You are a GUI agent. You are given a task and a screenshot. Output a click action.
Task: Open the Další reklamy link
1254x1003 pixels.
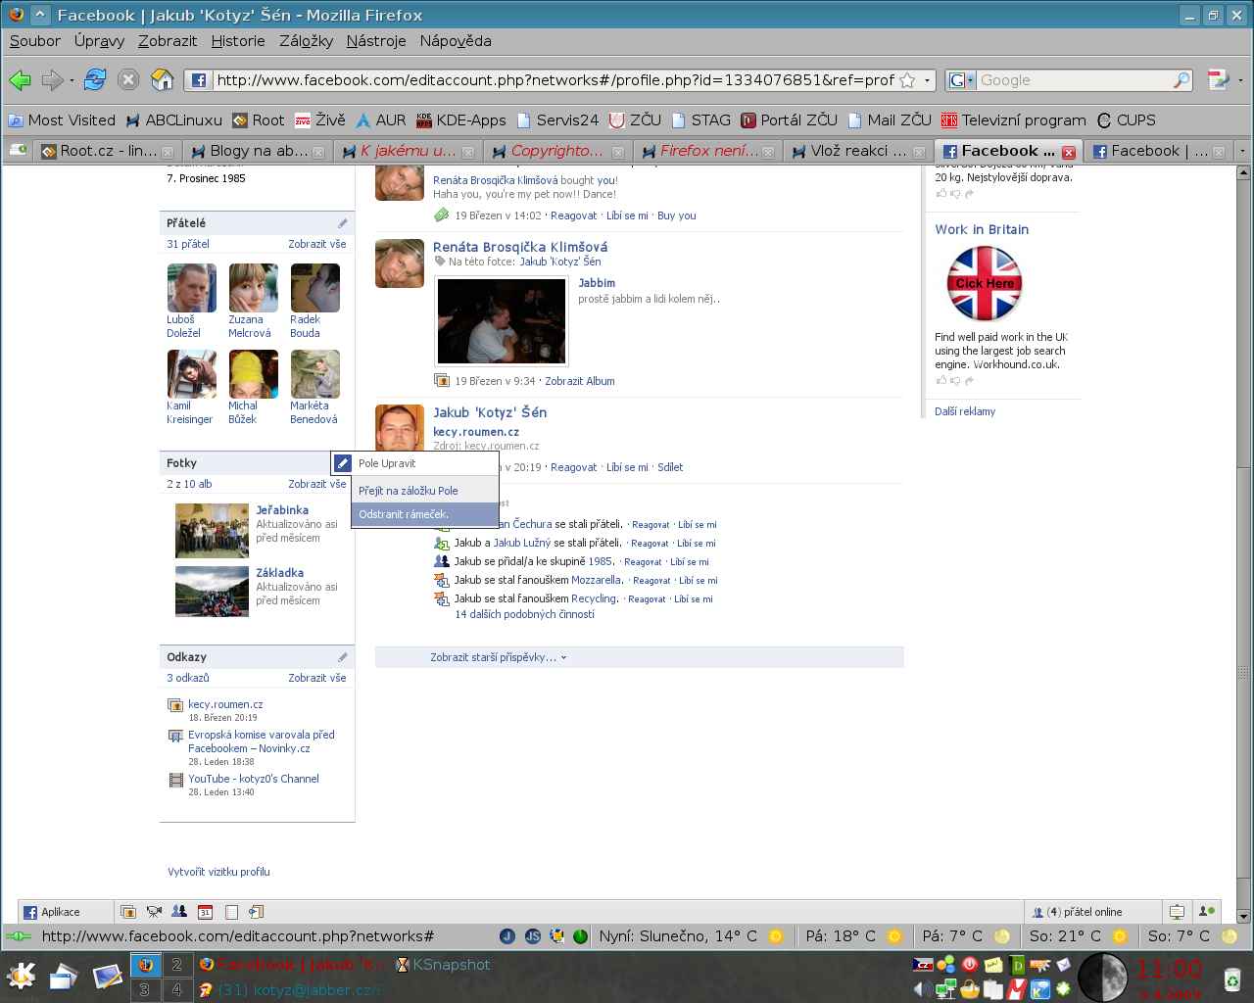[965, 411]
